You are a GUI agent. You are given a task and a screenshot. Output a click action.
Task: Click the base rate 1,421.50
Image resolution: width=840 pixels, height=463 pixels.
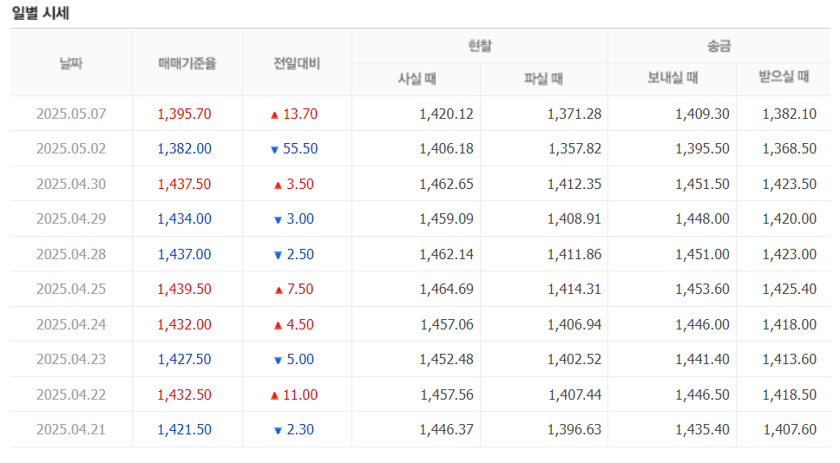pyautogui.click(x=184, y=429)
